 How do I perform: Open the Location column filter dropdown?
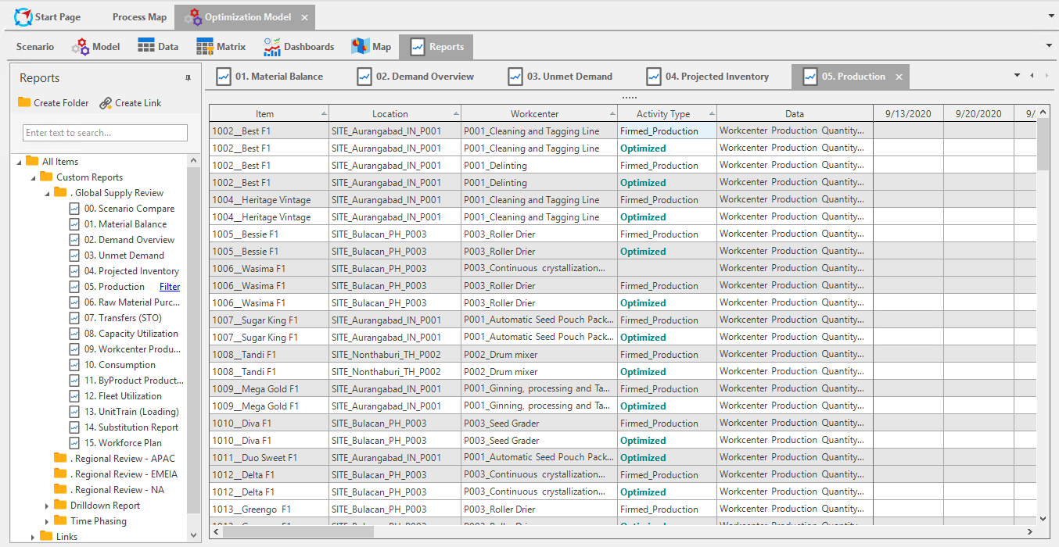(456, 114)
